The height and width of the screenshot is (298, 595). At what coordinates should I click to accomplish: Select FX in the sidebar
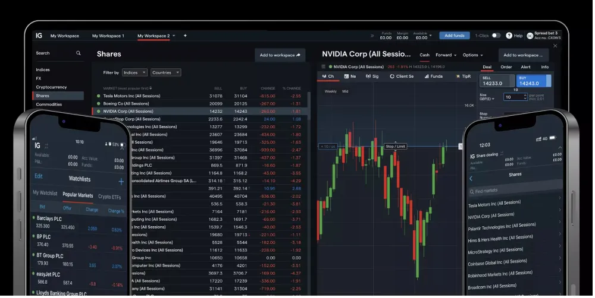click(x=38, y=78)
